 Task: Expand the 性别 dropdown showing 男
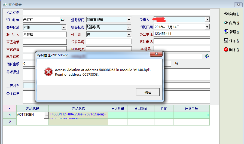pyautogui.click(x=129, y=35)
